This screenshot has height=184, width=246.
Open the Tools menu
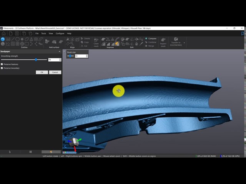click(43, 33)
